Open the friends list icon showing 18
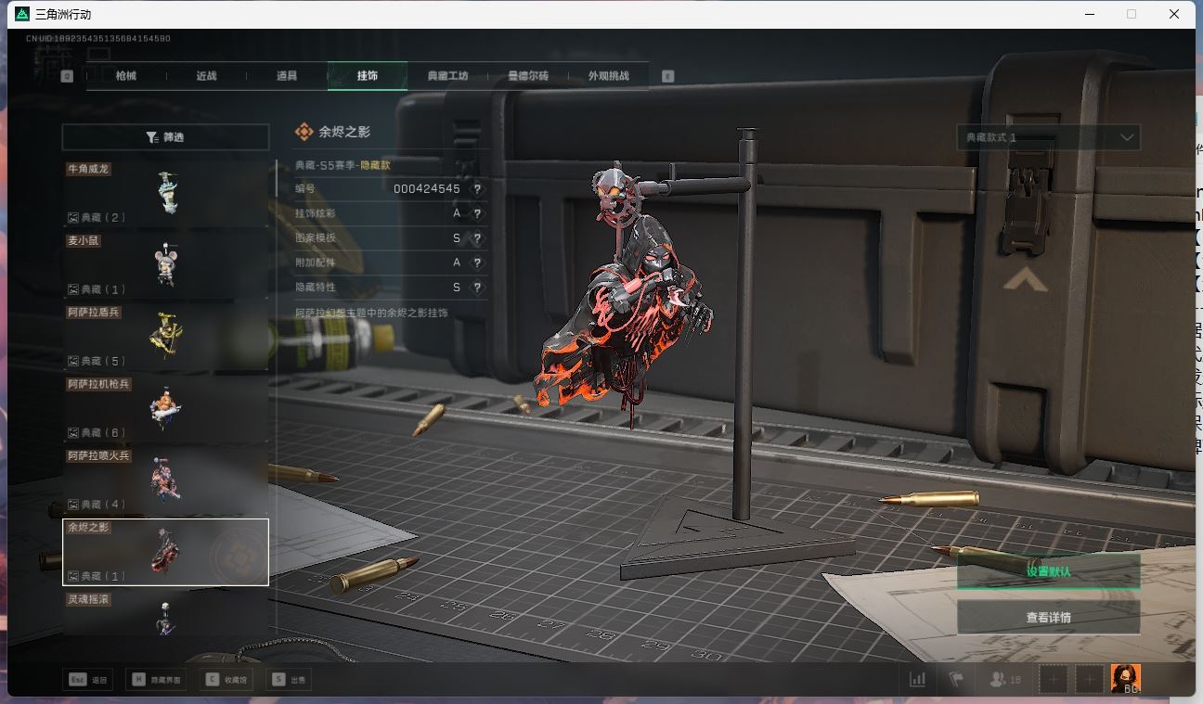 pyautogui.click(x=1004, y=680)
